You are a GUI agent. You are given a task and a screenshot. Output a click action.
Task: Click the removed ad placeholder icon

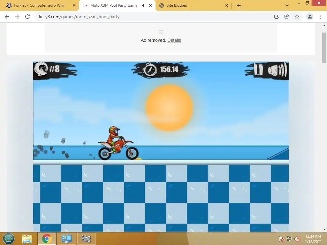tap(161, 32)
